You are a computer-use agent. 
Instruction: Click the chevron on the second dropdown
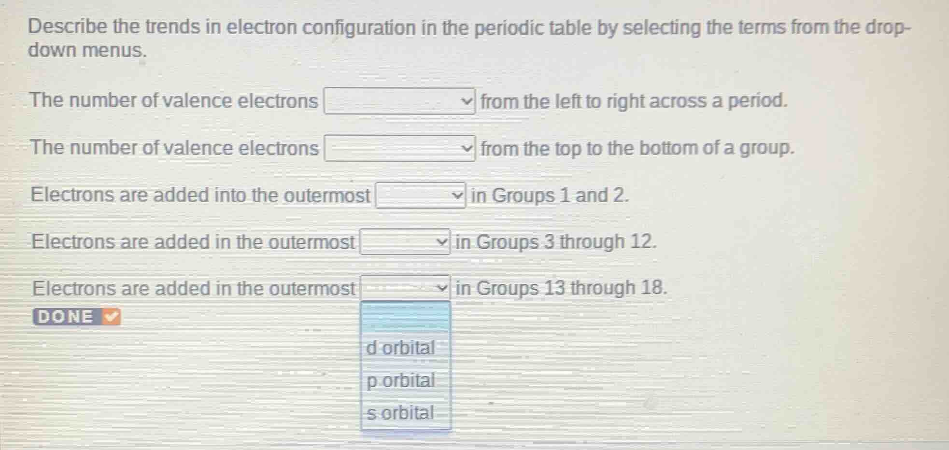(467, 149)
